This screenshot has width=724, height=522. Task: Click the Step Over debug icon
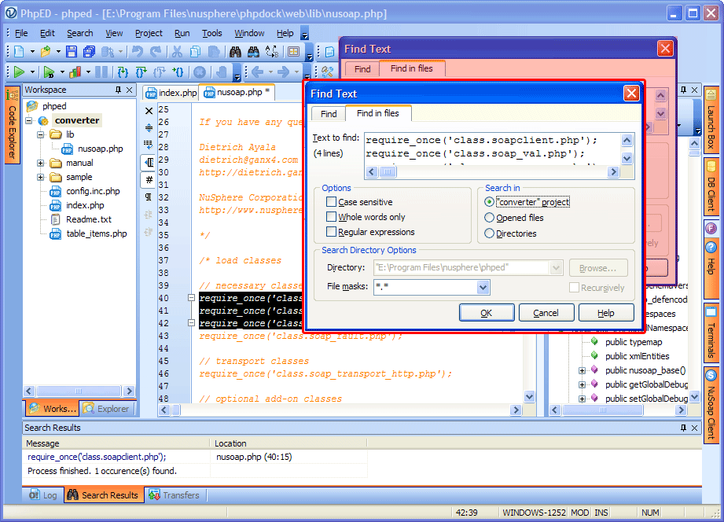[x=141, y=72]
